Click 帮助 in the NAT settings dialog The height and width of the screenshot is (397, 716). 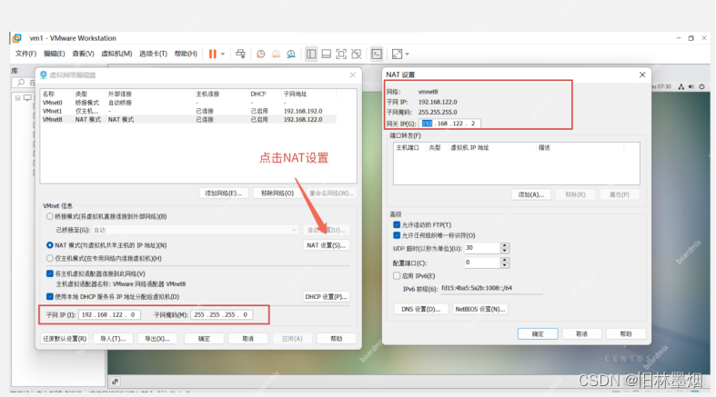coord(626,334)
